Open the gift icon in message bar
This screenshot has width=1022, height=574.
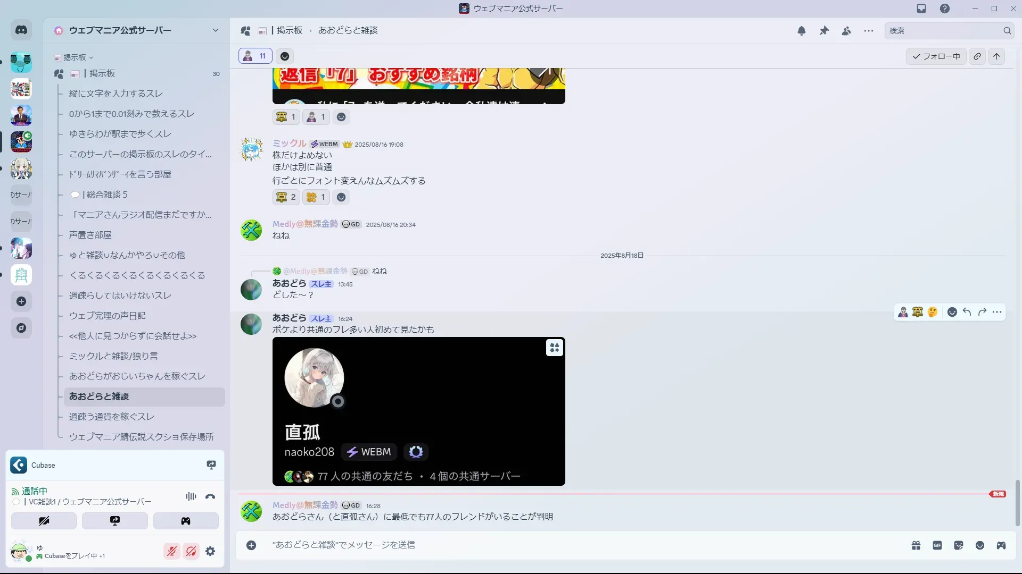916,545
